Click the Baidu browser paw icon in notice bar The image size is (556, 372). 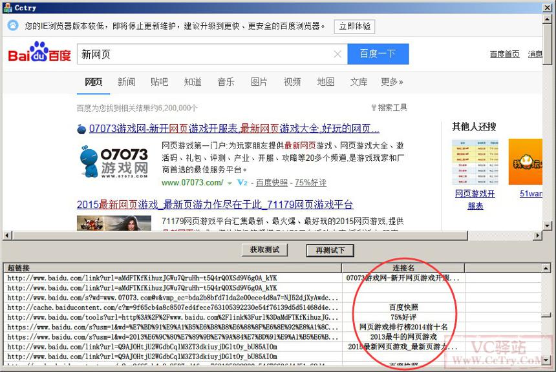(13, 25)
